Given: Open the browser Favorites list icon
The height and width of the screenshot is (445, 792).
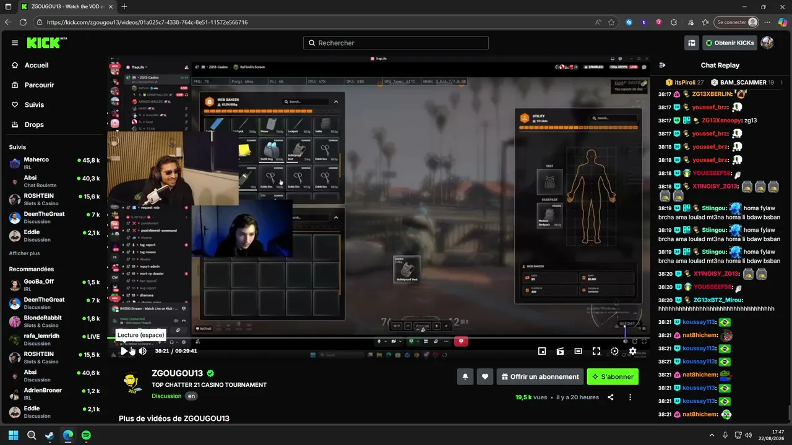Looking at the screenshot, I should coord(705,22).
